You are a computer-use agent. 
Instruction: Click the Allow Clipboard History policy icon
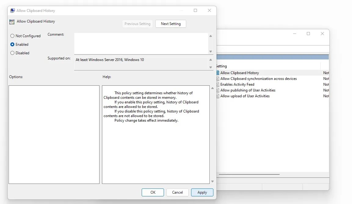[x=217, y=73]
